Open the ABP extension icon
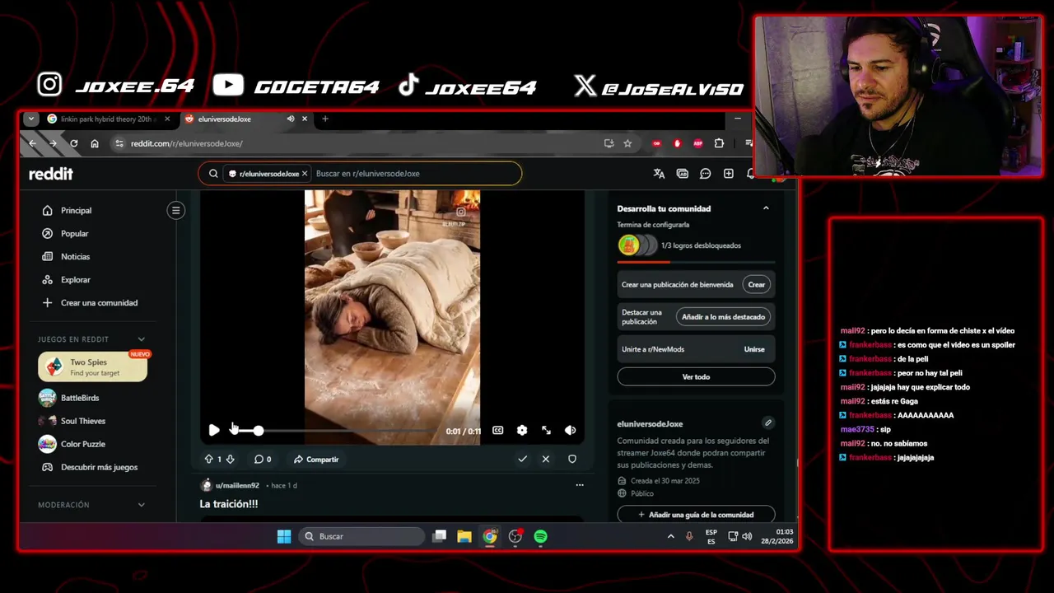Viewport: 1054px width, 593px height. click(698, 143)
